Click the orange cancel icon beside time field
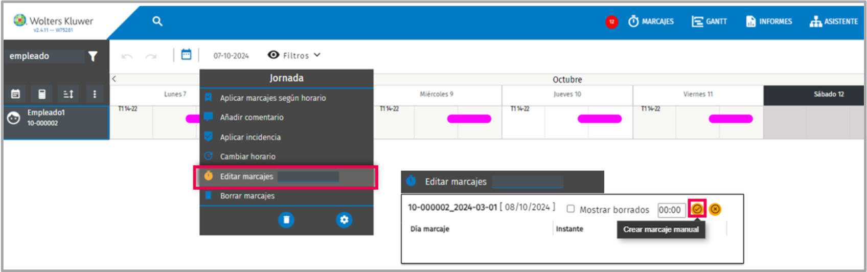This screenshot has height=272, width=867. pos(715,209)
